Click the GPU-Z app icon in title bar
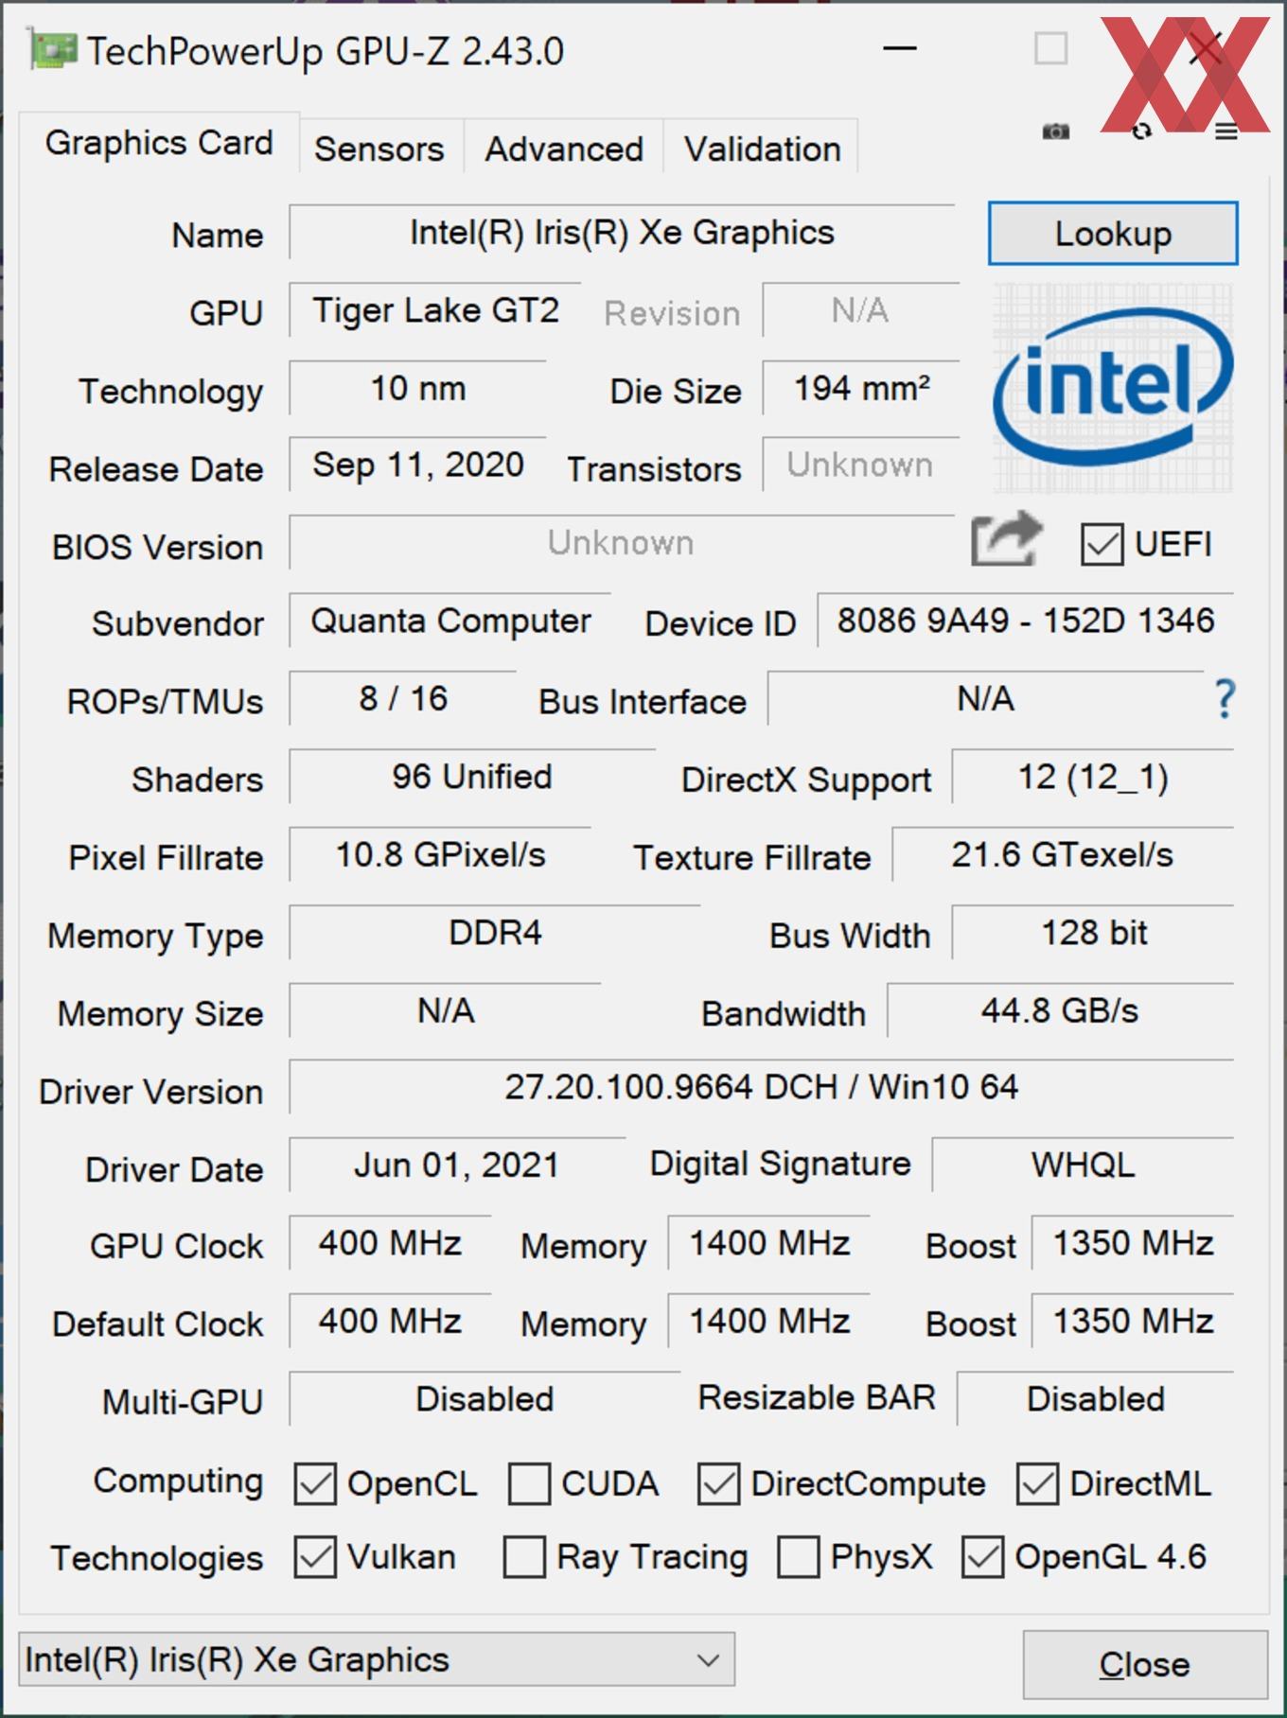This screenshot has width=1287, height=1718. tap(53, 50)
